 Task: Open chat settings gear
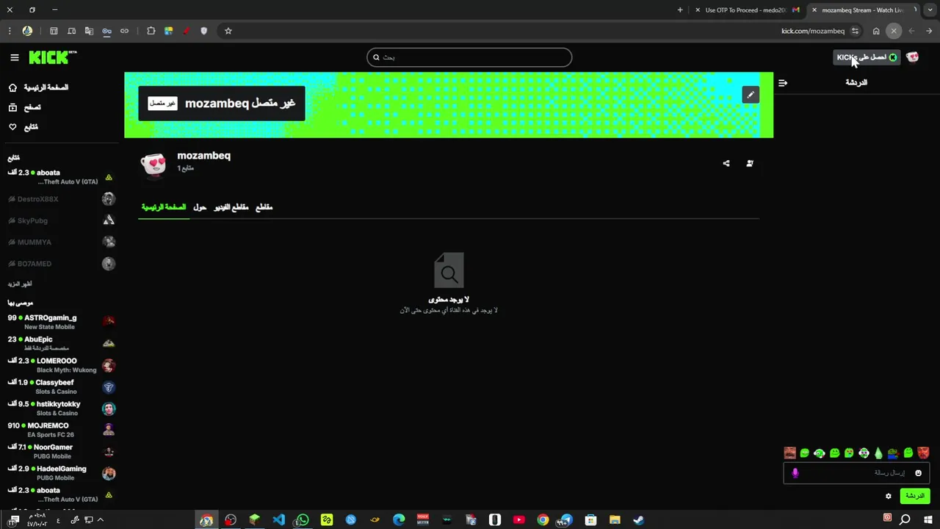tap(888, 496)
